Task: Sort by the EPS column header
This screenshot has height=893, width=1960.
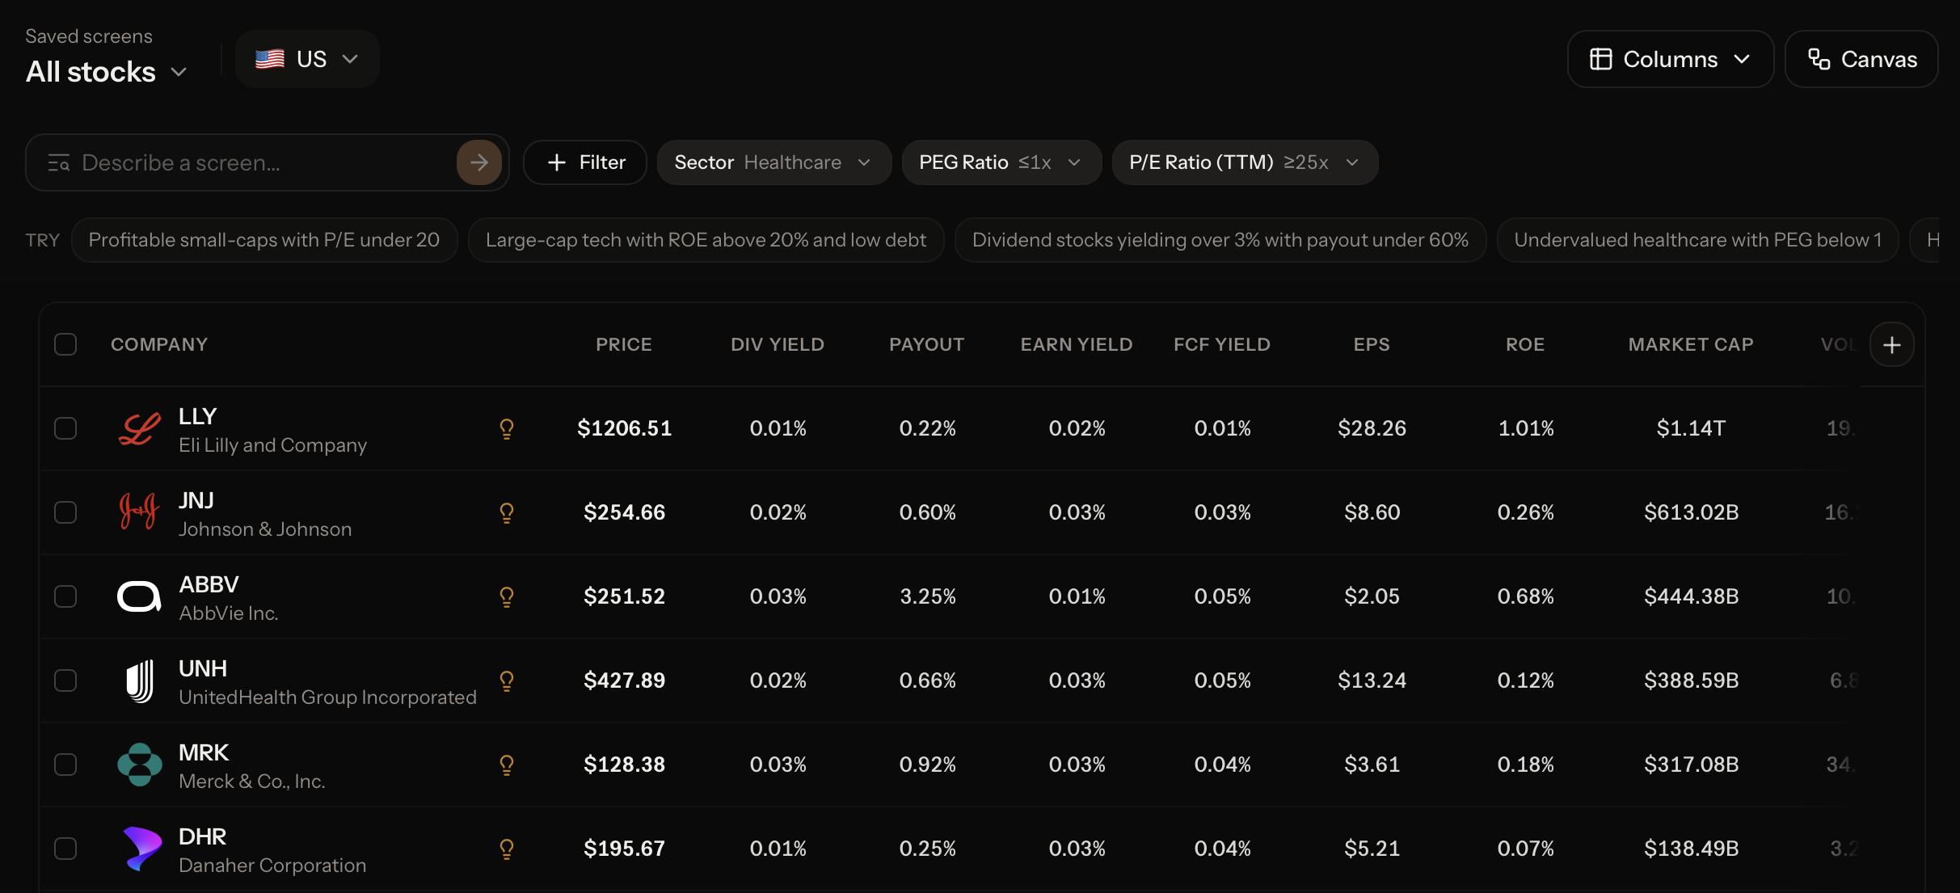Action: coord(1372,344)
